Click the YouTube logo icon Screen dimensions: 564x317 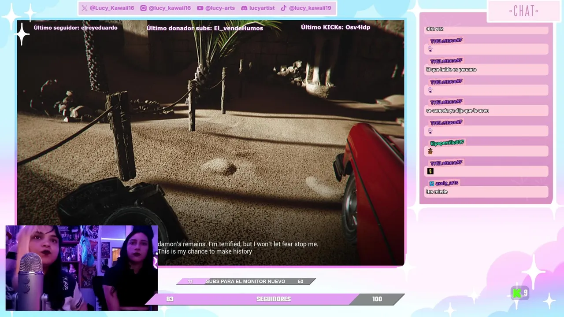click(x=200, y=8)
